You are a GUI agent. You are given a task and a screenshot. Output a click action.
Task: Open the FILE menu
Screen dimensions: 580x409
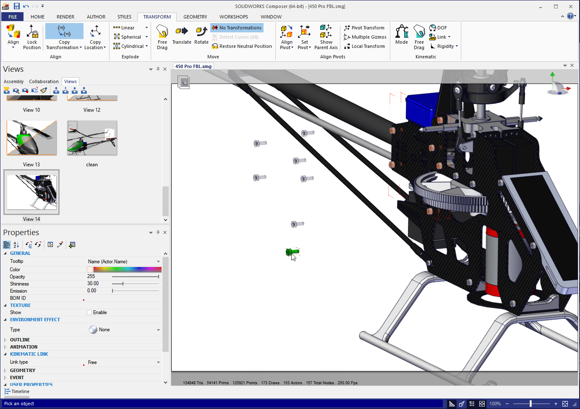pos(13,17)
